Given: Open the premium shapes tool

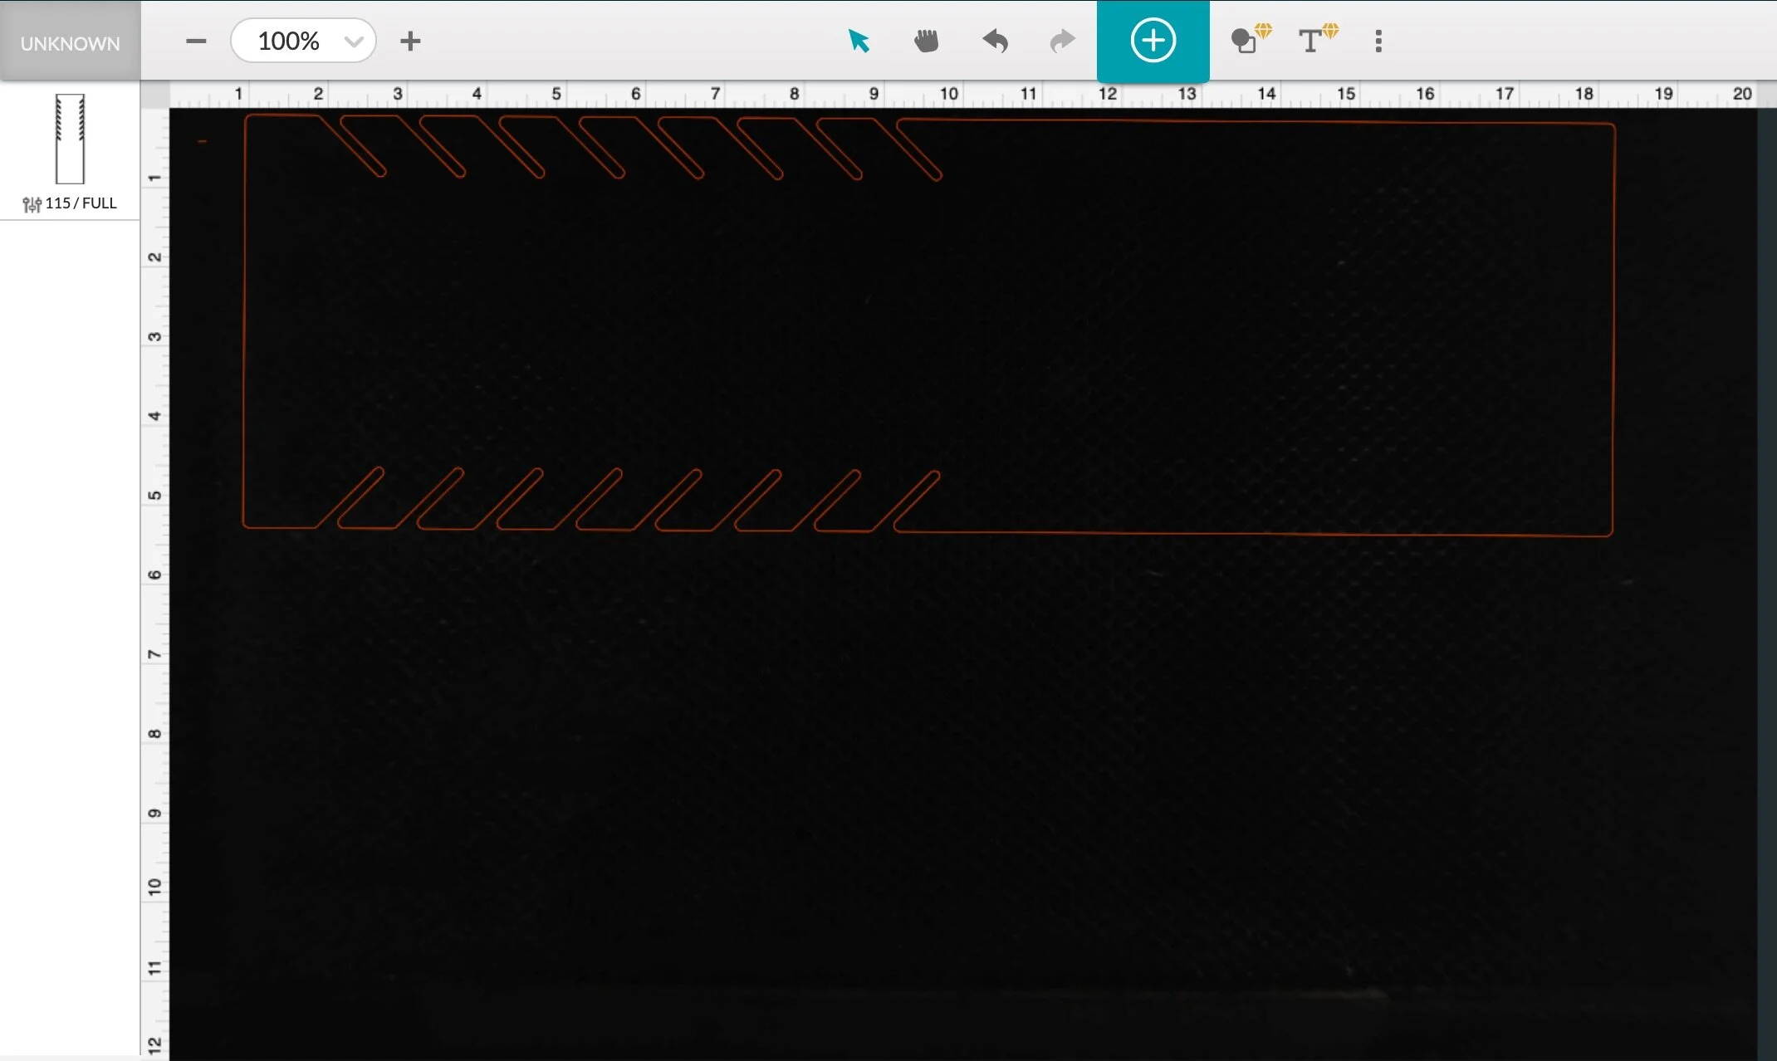Looking at the screenshot, I should pyautogui.click(x=1246, y=41).
